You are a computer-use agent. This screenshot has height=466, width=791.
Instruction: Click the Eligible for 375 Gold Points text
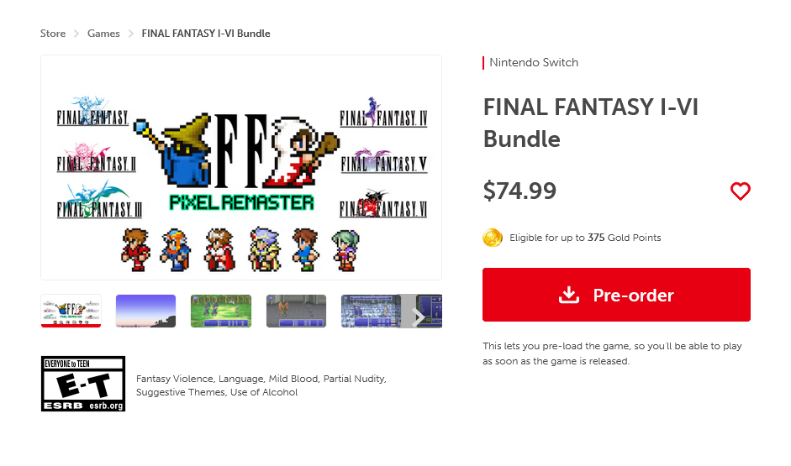click(x=585, y=238)
